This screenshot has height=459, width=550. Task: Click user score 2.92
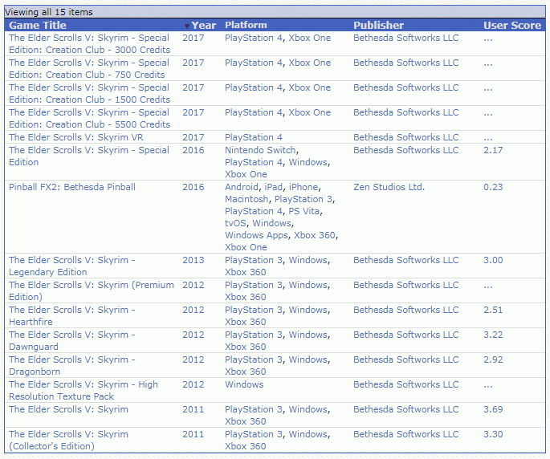click(x=493, y=359)
